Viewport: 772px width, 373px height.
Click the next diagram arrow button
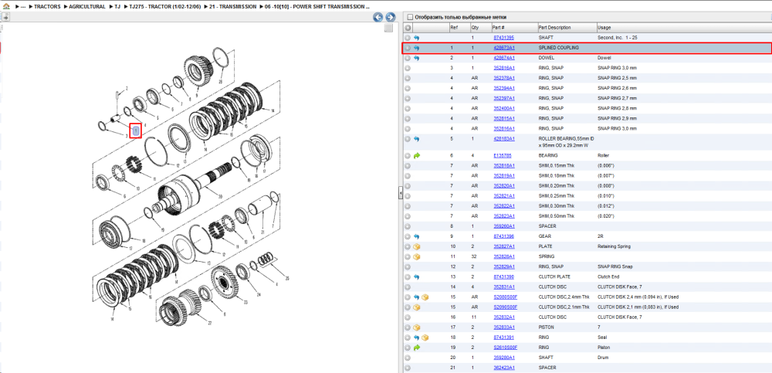click(390, 17)
